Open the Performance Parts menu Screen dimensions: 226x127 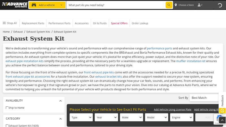tap(59, 23)
